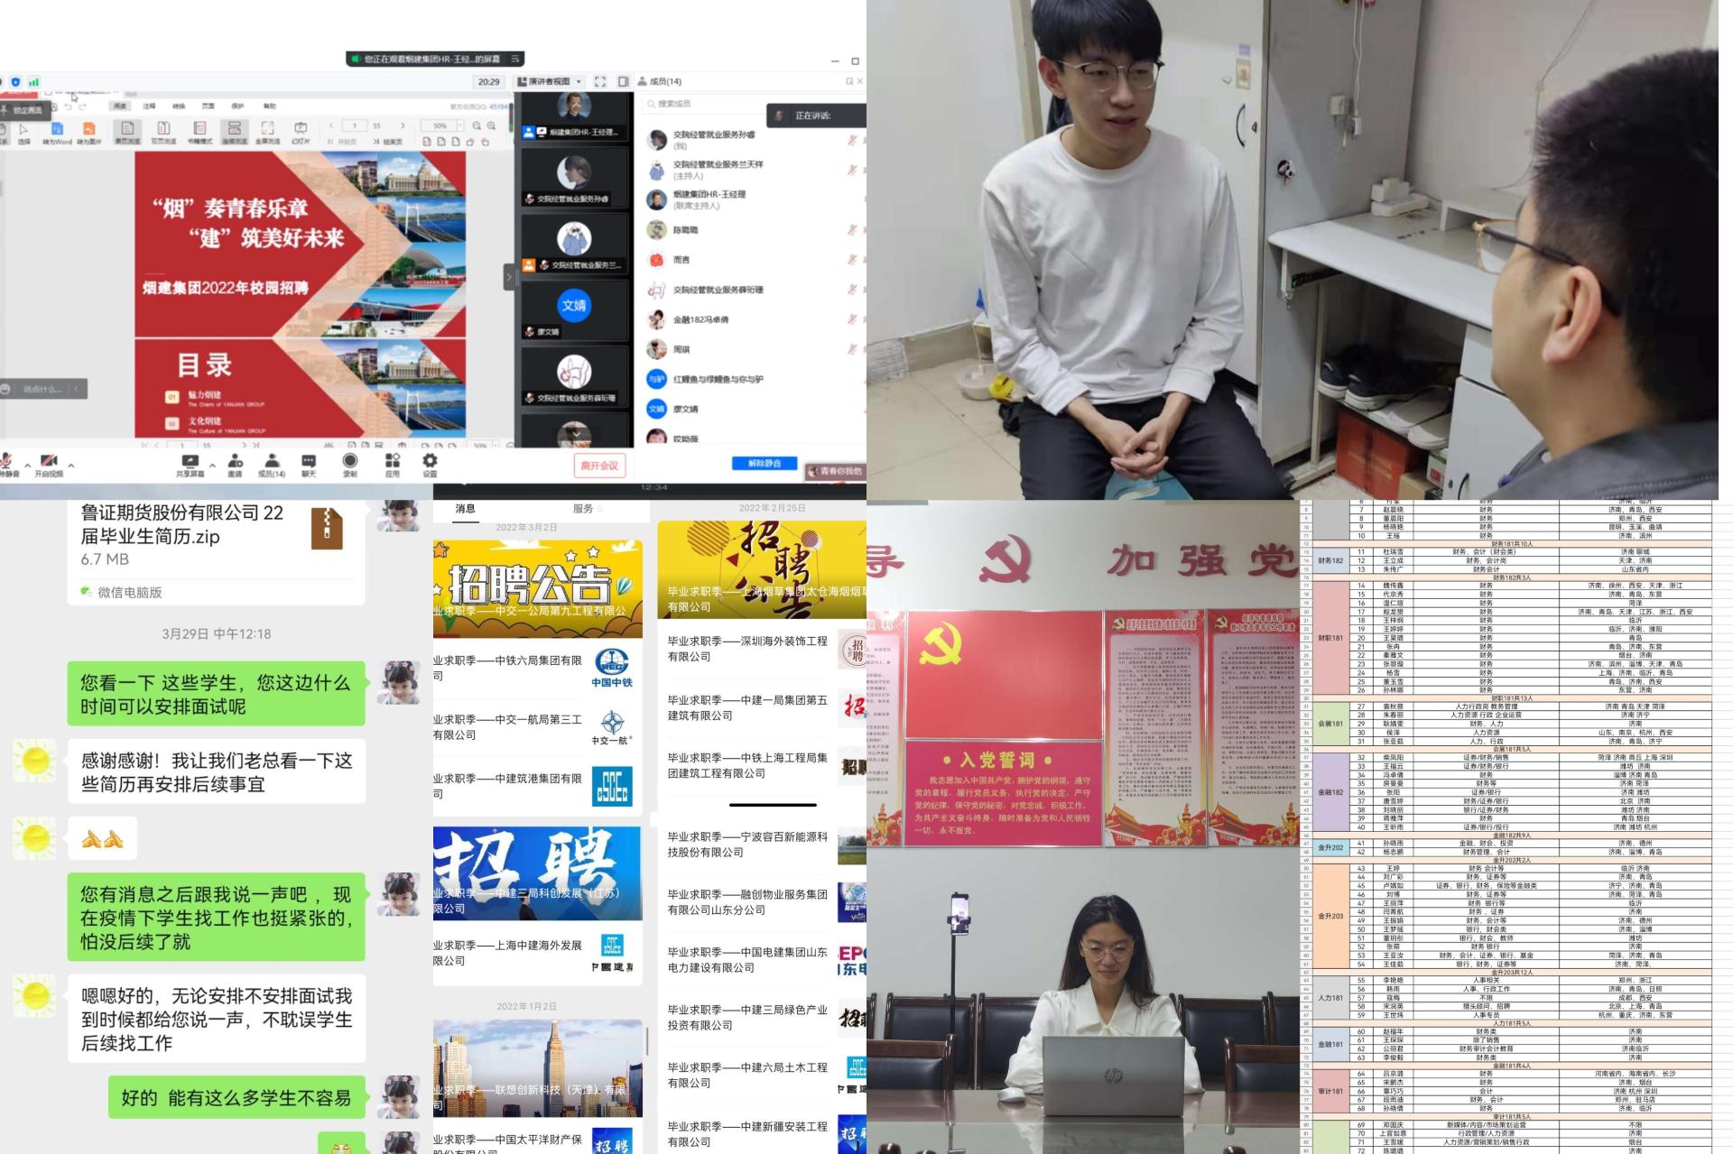Viewport: 1733px width, 1154px height.
Task: Select the 双页浏览 double page view icon
Action: coord(163,134)
